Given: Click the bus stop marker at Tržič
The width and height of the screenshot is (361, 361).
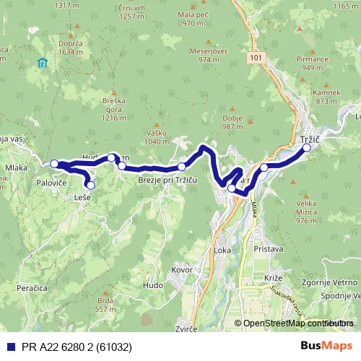Looking at the screenshot, I should pos(307,147).
